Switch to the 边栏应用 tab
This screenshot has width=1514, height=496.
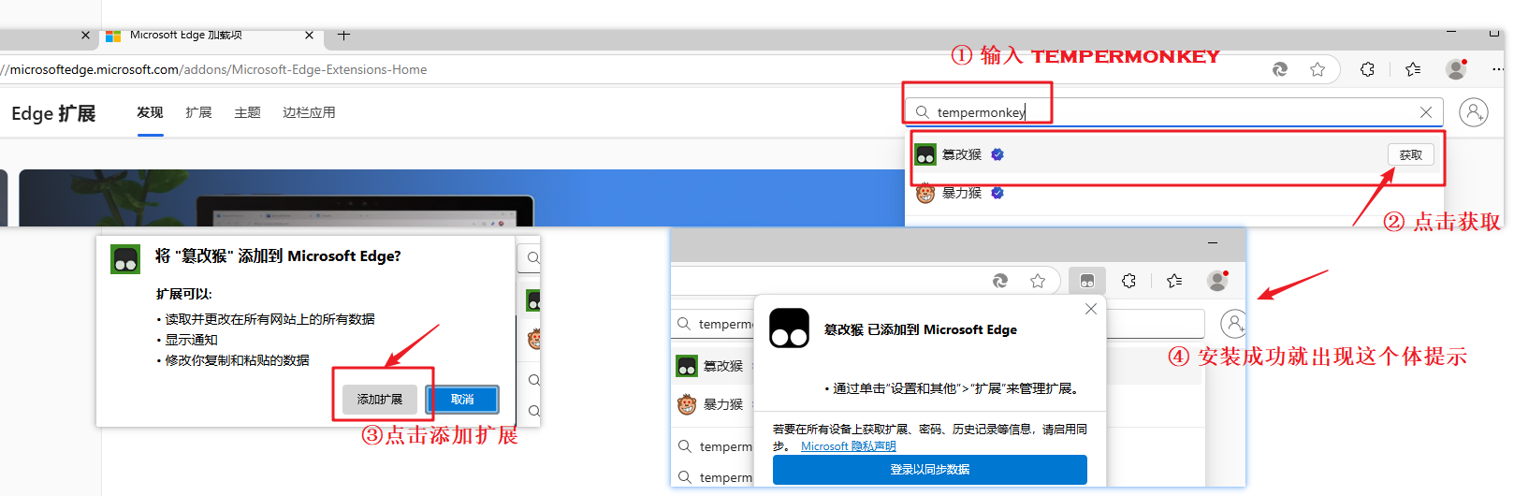309,112
